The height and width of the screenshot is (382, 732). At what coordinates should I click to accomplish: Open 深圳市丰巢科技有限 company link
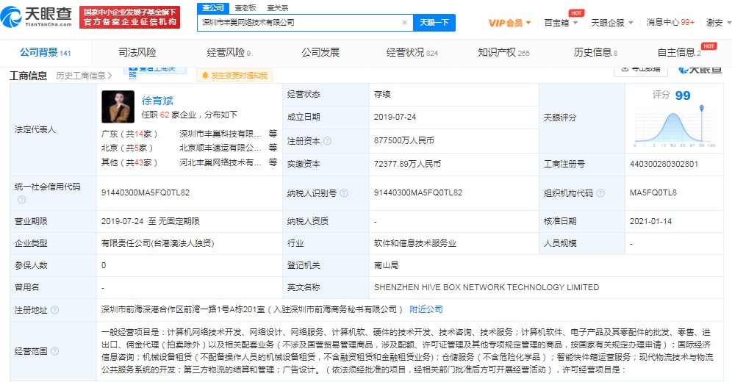point(220,134)
